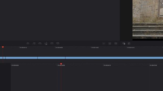This screenshot has width=163, height=91.
Task: Click the Source Overwrite icon
Action: [58, 43]
